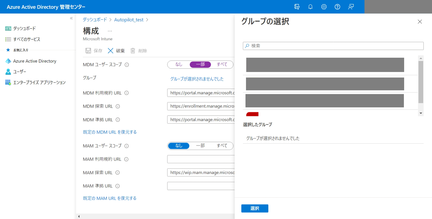Image resolution: width=432 pixels, height=219 pixels.
Task: Set MDM ユーザー スコープ to すべて
Action: pos(222,64)
